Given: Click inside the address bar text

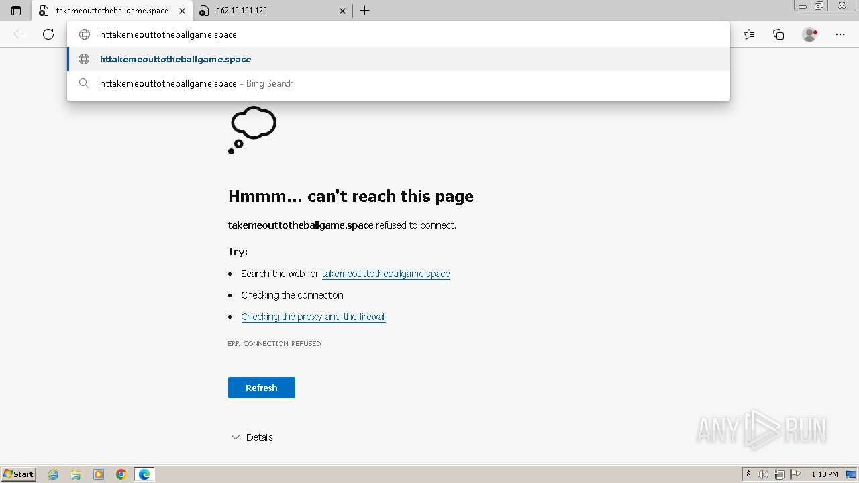Looking at the screenshot, I should pyautogui.click(x=168, y=34).
